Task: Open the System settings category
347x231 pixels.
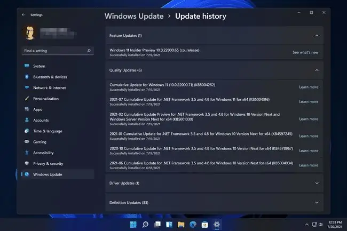Action: coord(58,66)
